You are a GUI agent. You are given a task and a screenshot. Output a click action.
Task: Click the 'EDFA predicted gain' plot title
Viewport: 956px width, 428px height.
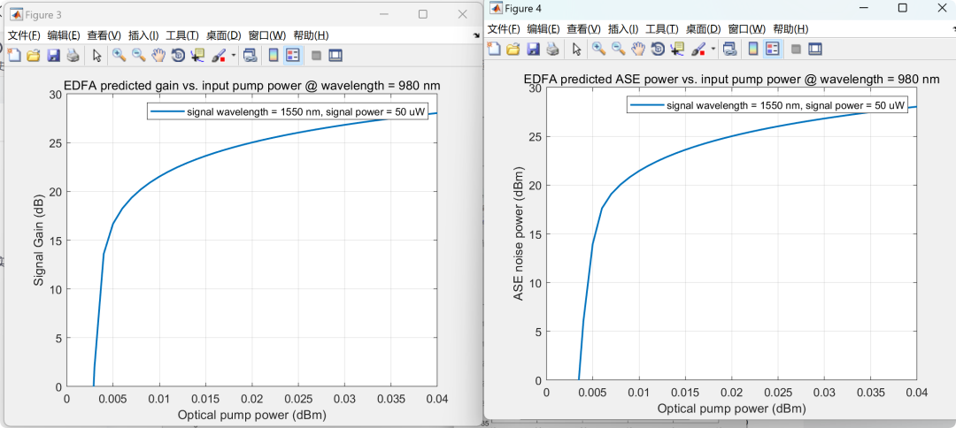click(252, 86)
